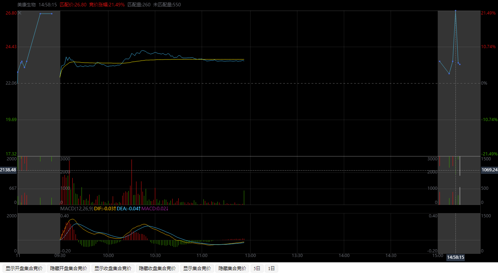Click the 09:30 time axis label
This screenshot has height=274, width=498.
tap(60, 256)
